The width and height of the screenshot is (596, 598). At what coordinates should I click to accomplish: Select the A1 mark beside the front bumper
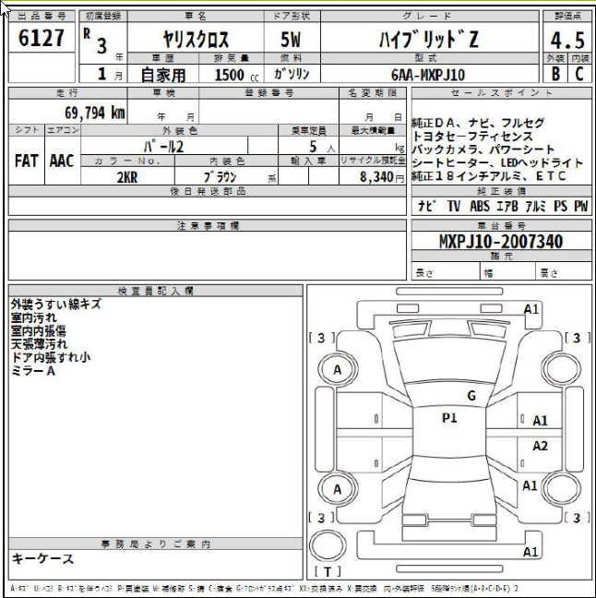tap(531, 309)
